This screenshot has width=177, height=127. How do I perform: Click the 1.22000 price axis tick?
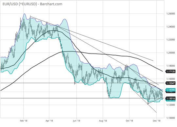click(170, 40)
